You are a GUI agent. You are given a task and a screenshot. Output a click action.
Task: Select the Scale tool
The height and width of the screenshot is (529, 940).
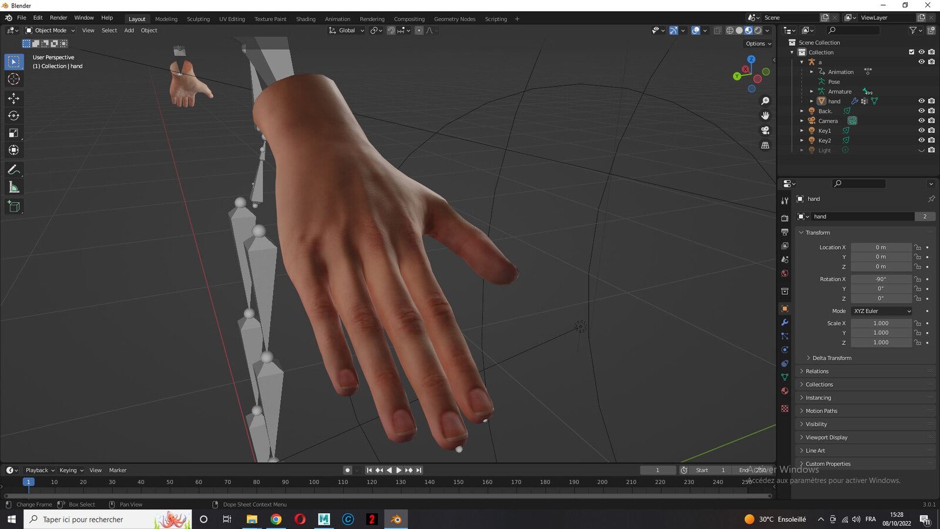pos(14,133)
